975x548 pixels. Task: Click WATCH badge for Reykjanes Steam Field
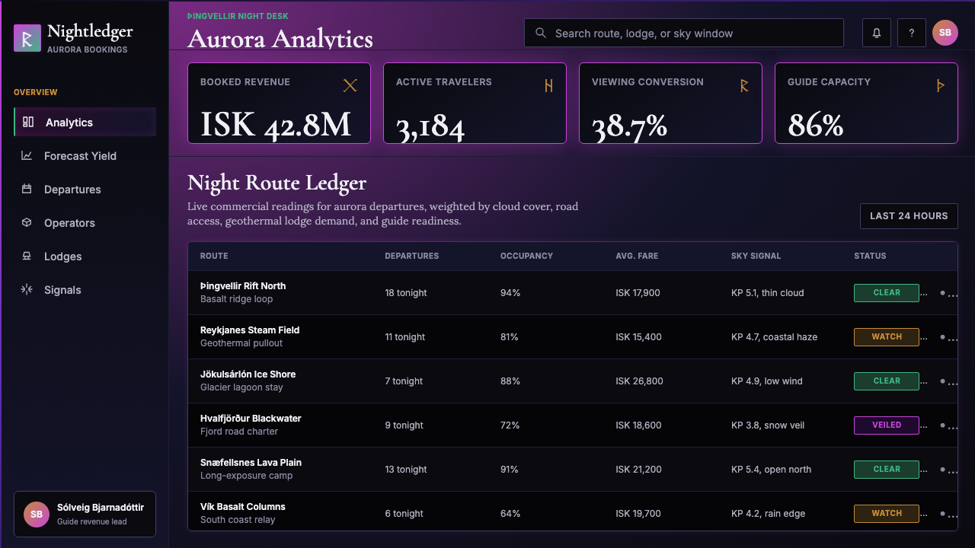pos(887,336)
